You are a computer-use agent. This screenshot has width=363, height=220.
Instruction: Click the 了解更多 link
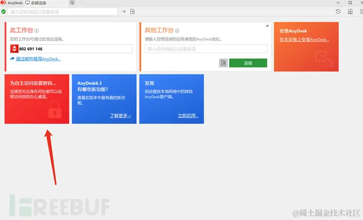pos(120,116)
